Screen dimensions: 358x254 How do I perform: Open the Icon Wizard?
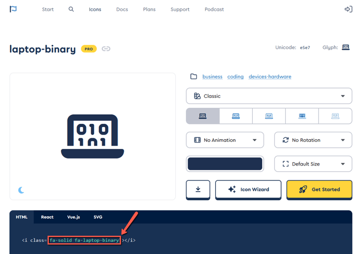(248, 189)
